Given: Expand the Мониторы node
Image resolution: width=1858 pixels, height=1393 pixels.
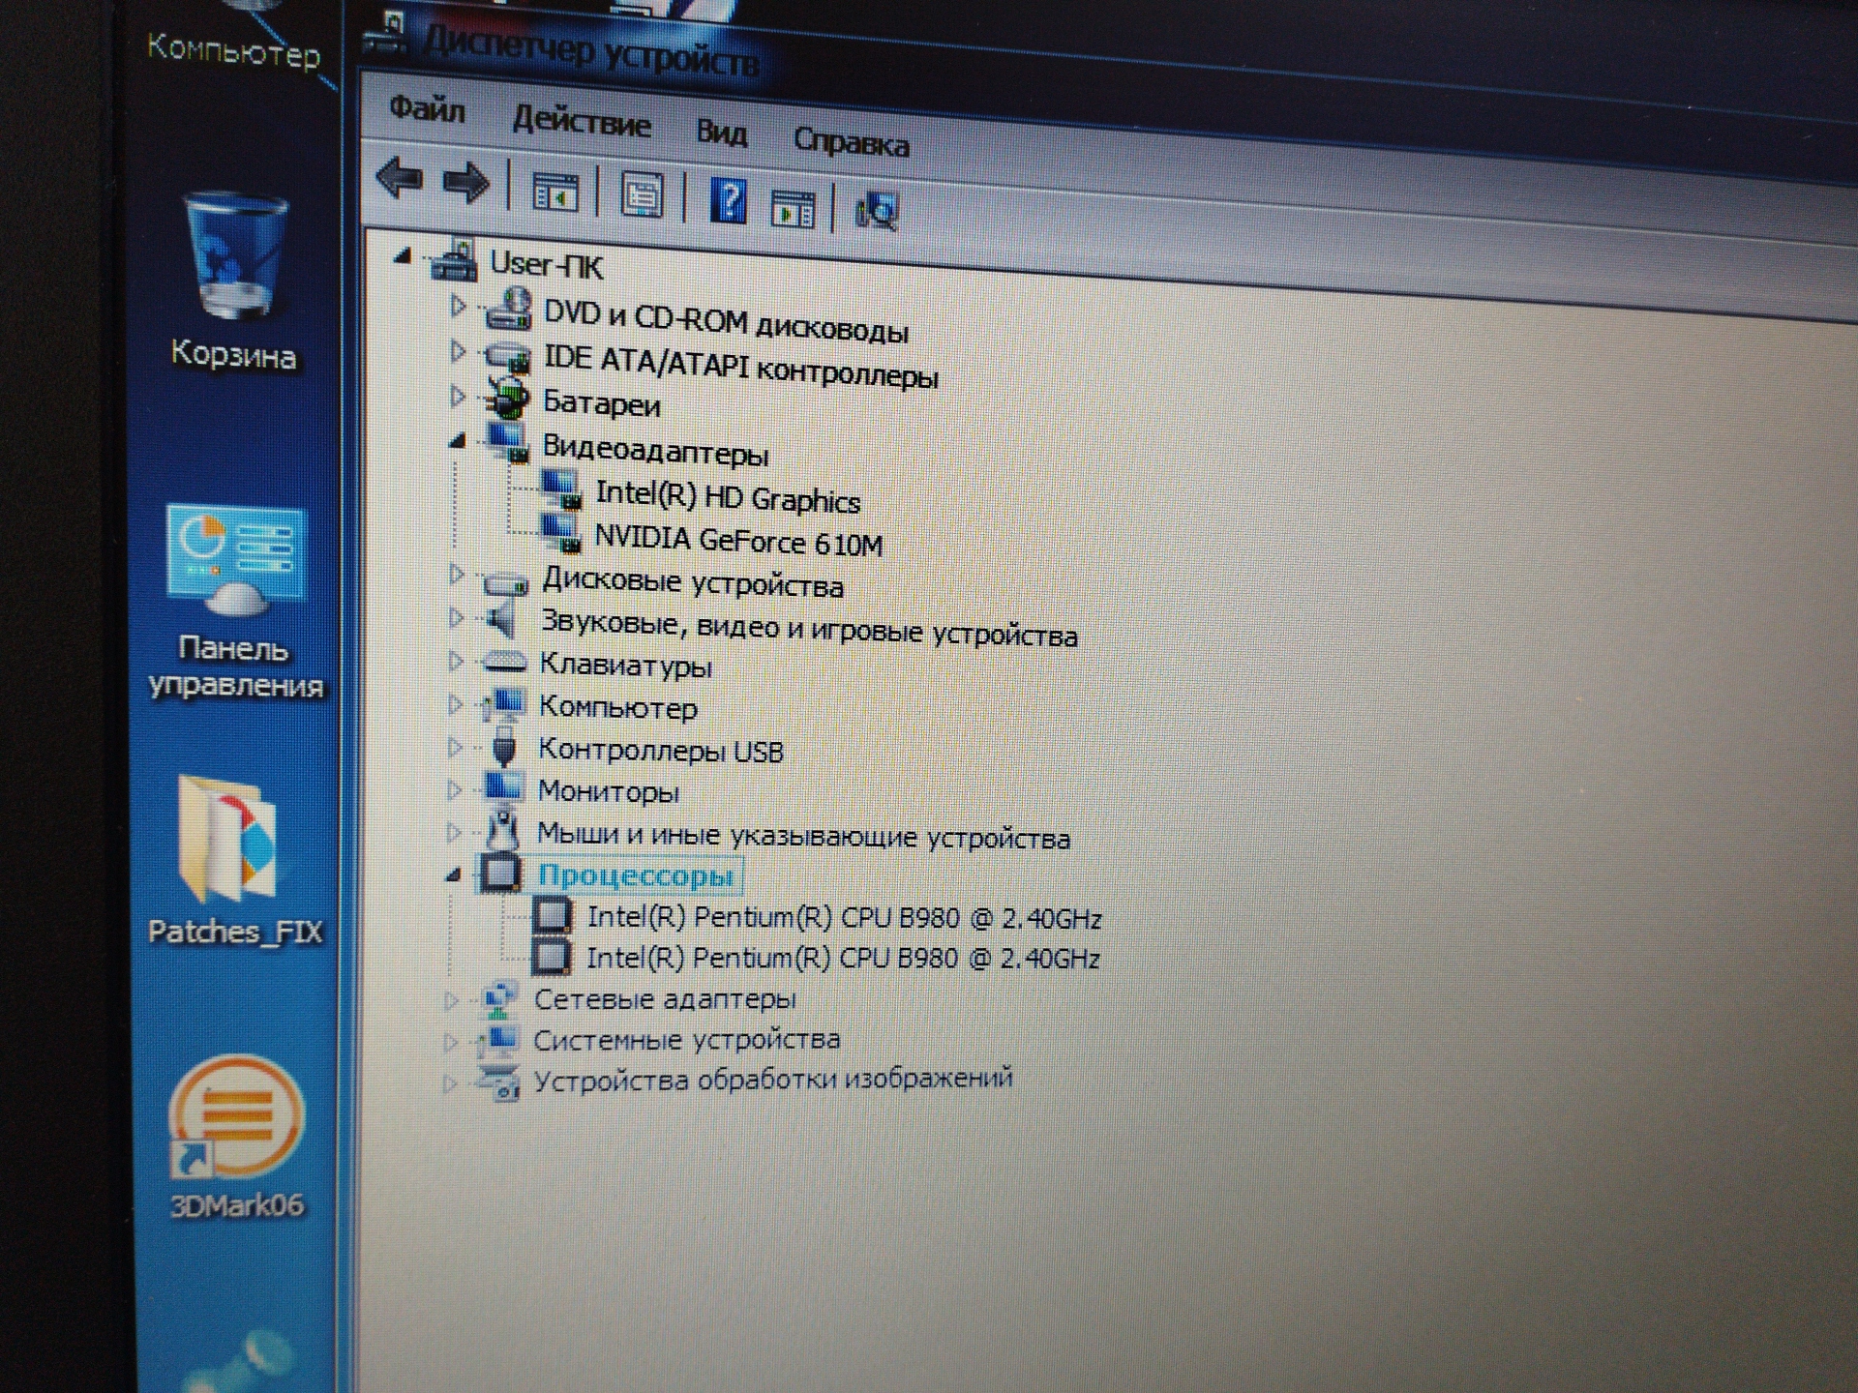Looking at the screenshot, I should [x=453, y=789].
